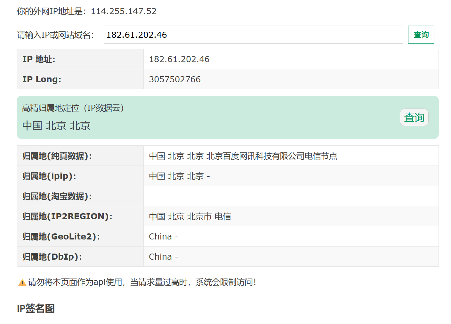451x324 pixels.
Task: Click the IP 地址 row label
Action: [x=39, y=59]
